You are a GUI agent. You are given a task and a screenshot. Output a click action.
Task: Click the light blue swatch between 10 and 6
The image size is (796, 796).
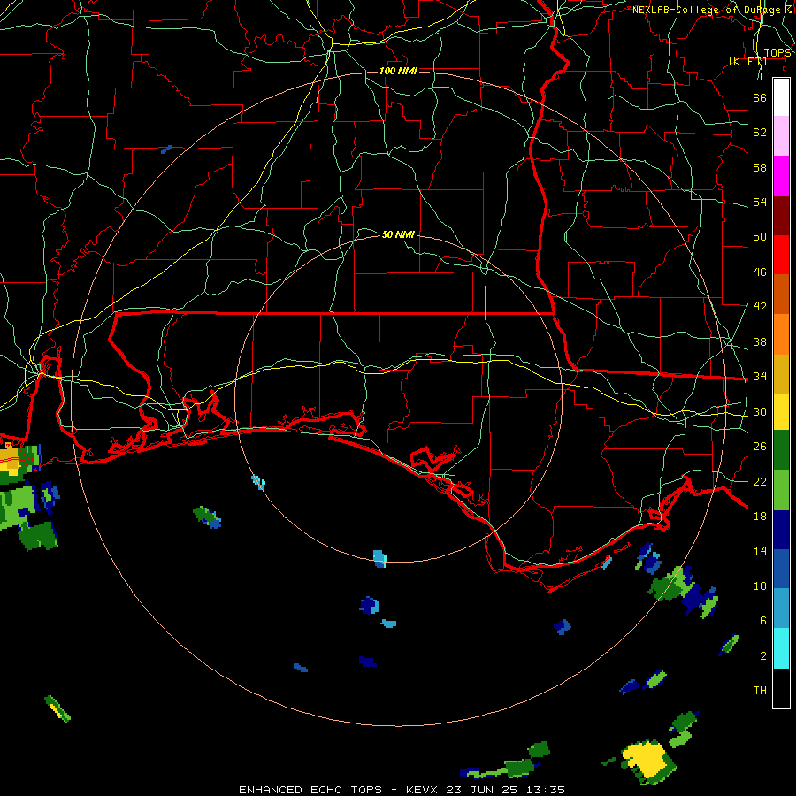pyautogui.click(x=781, y=608)
